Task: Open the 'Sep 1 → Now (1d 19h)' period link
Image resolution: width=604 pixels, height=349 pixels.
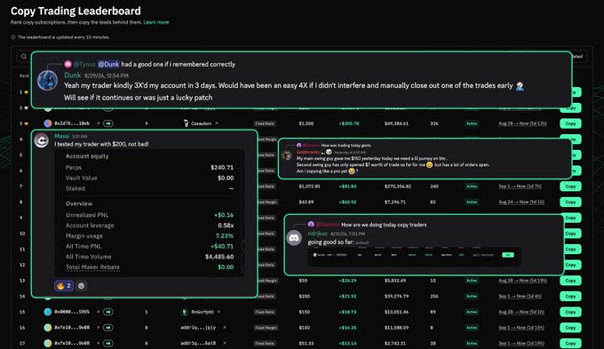Action: [x=521, y=343]
